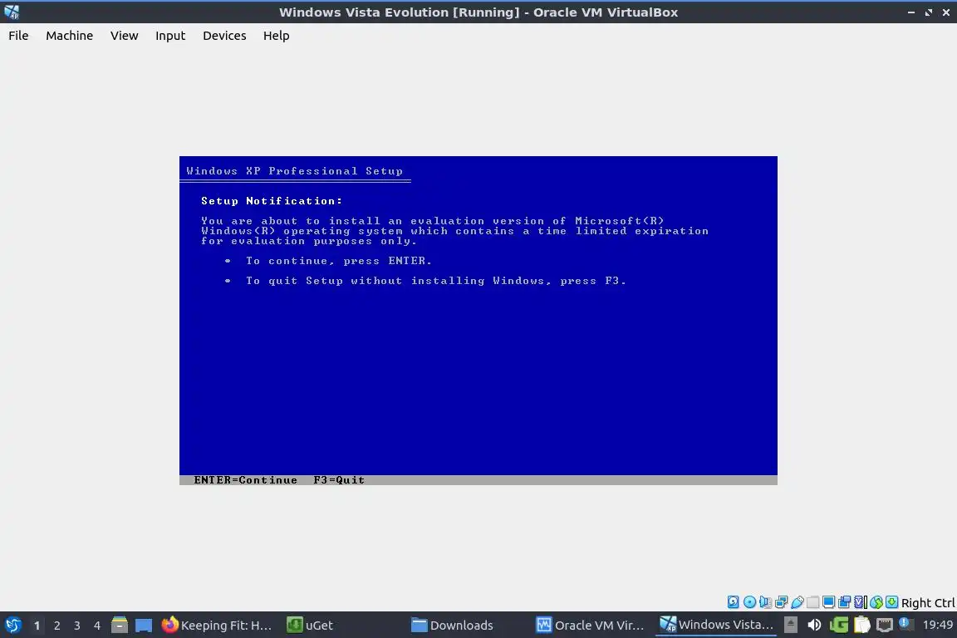Open the Lubuntu start menu

tap(12, 625)
